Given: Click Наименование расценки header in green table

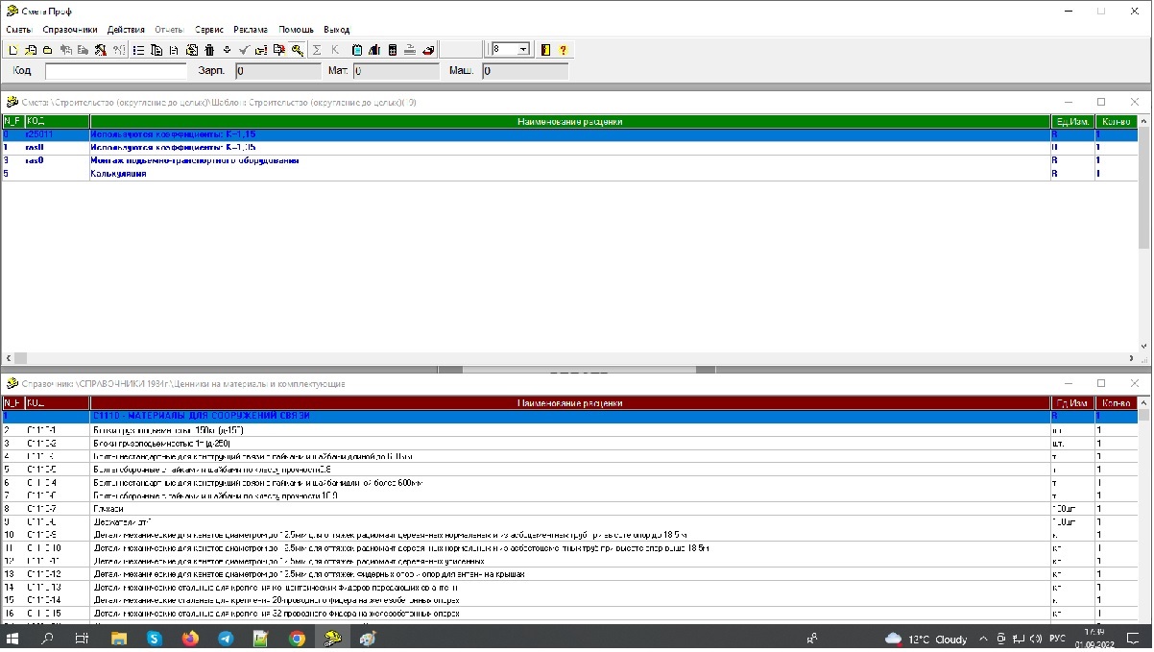Looking at the screenshot, I should (x=569, y=122).
